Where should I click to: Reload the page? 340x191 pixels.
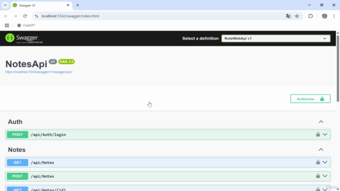[25, 16]
